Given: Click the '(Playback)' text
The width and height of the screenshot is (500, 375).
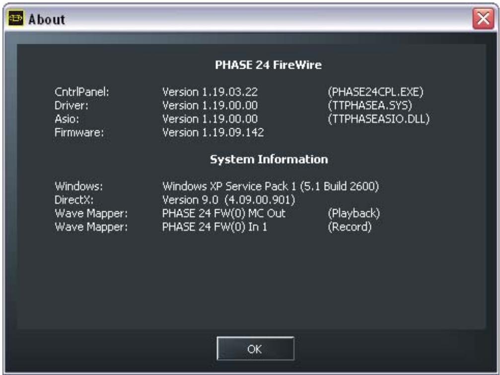Looking at the screenshot, I should 354,213.
